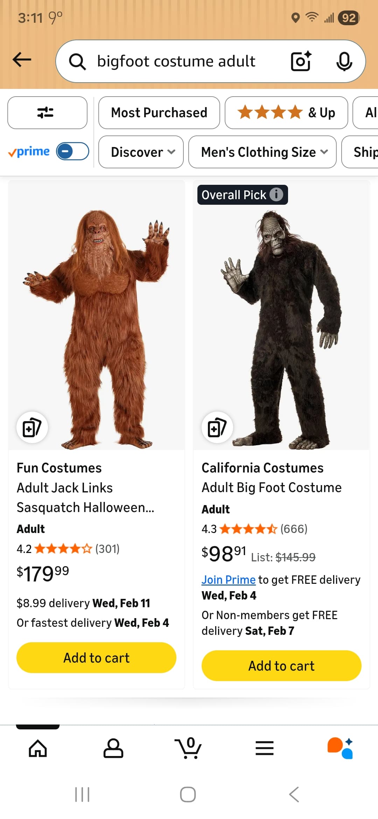The height and width of the screenshot is (819, 378).
Task: Expand the Discover dropdown
Action: tap(141, 152)
